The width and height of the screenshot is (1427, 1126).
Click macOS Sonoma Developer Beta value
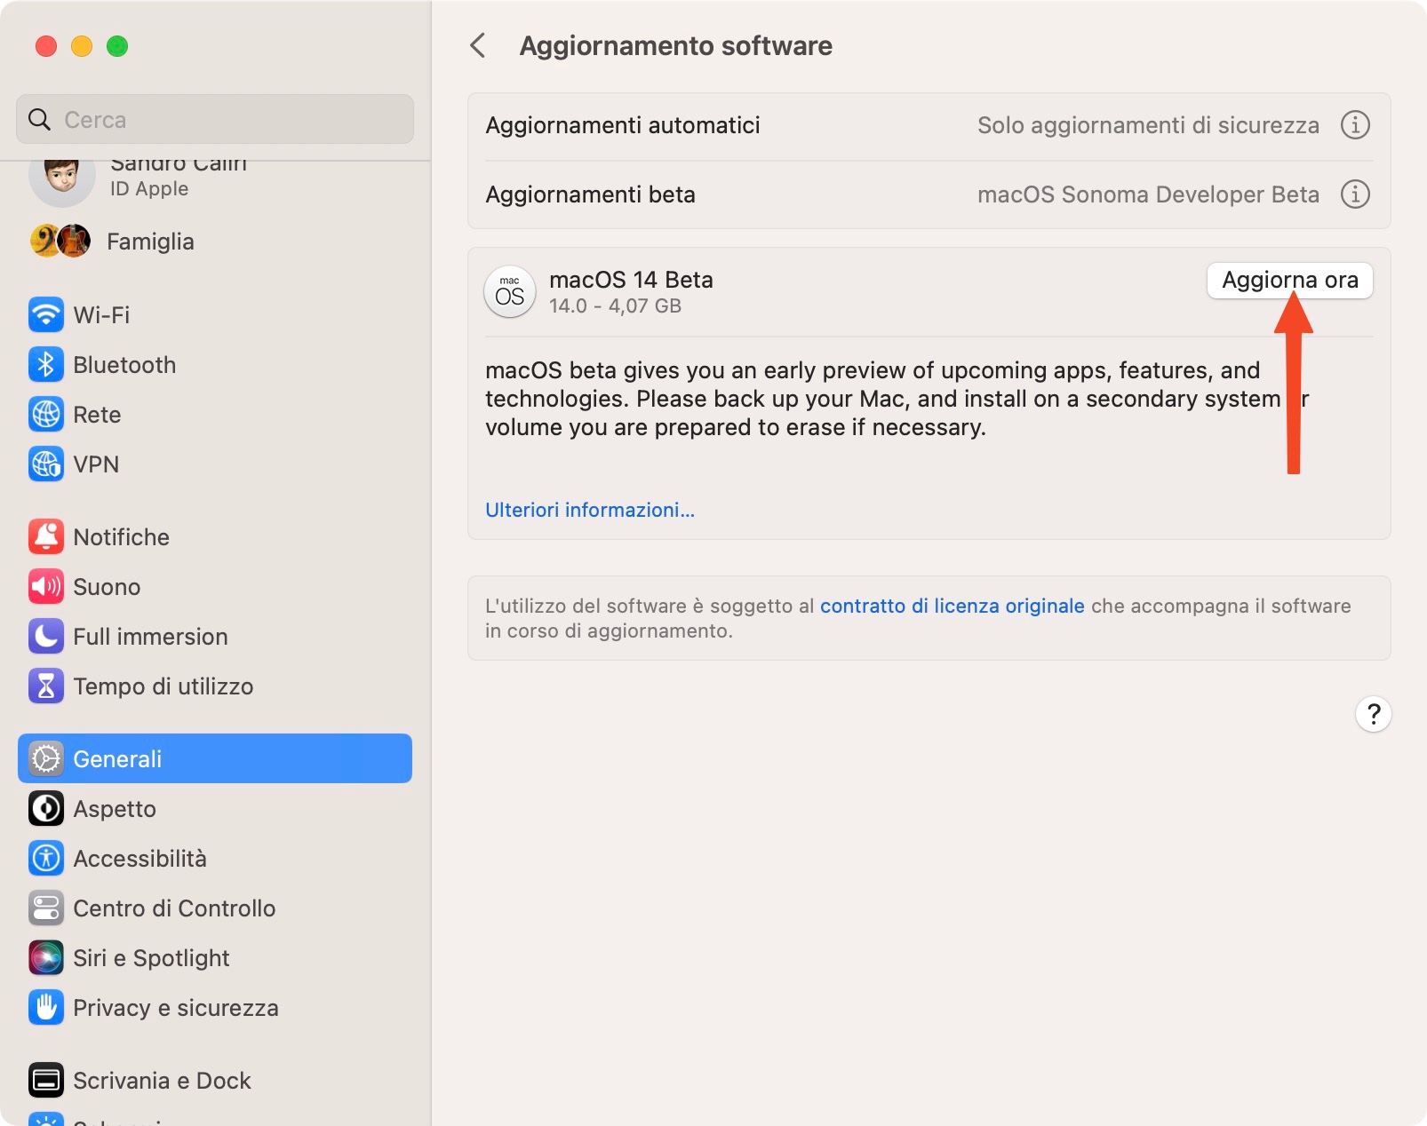(1148, 194)
